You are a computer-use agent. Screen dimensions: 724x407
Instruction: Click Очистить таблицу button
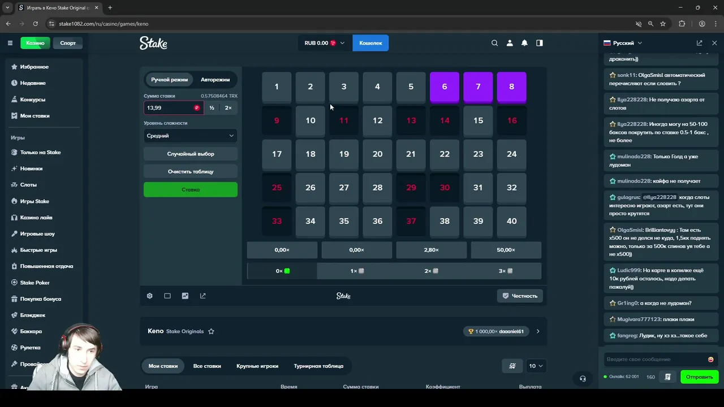[x=191, y=171]
